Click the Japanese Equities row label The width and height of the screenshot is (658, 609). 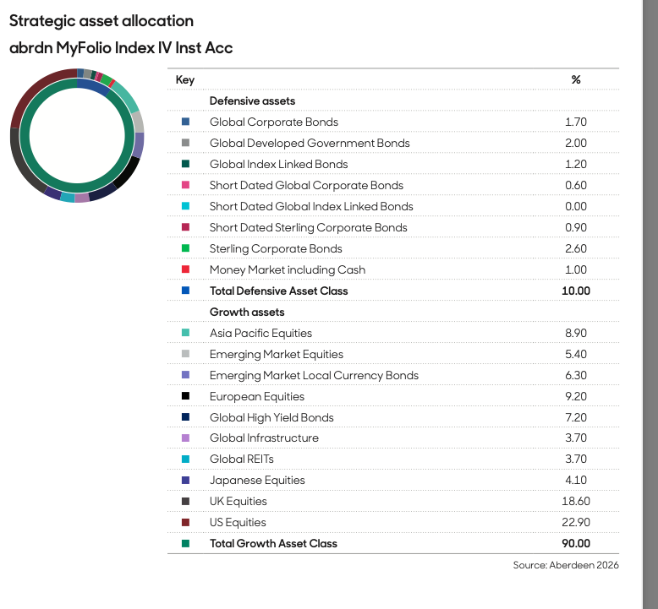click(257, 480)
